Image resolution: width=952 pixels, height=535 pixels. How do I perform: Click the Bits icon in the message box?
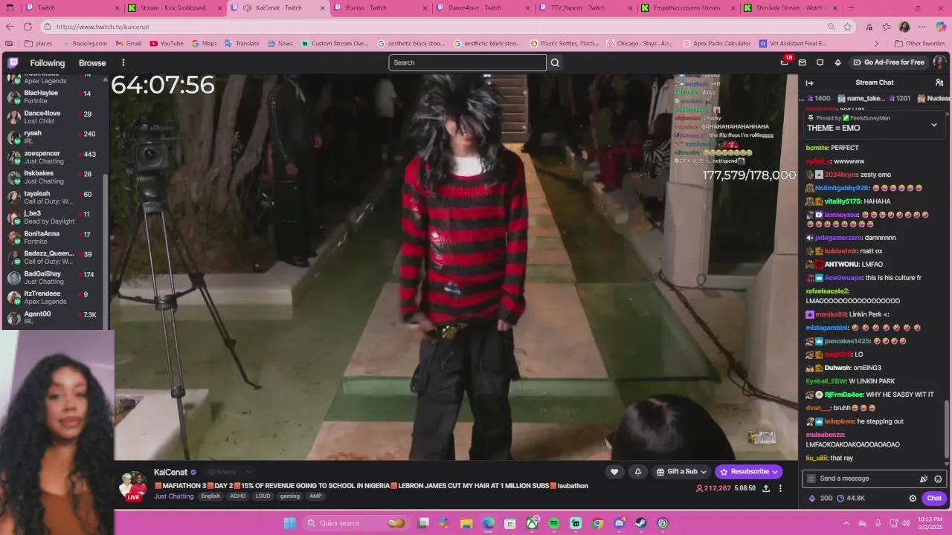pos(924,479)
